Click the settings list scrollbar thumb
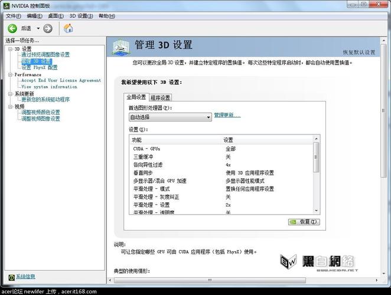Image resolution: width=391 pixels, height=295 pixels. point(316,157)
